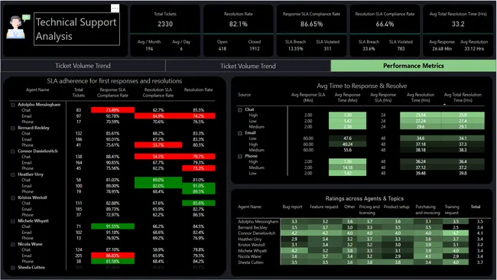Collapse the Phone source group
The image size is (497, 280).
pyautogui.click(x=240, y=156)
